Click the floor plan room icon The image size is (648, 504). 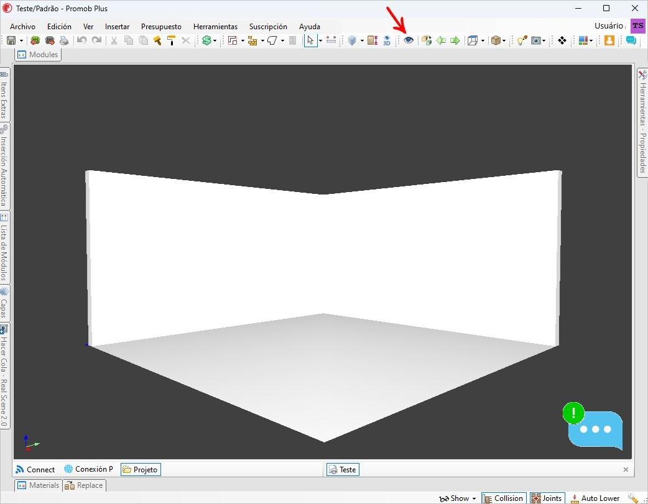click(233, 40)
